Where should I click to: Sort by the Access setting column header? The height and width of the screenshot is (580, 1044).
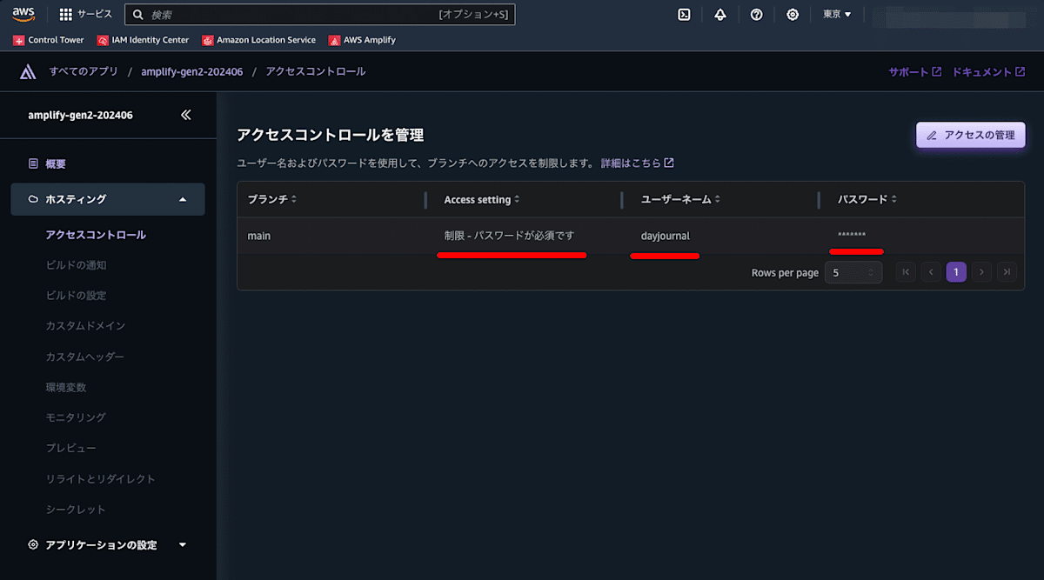[482, 199]
